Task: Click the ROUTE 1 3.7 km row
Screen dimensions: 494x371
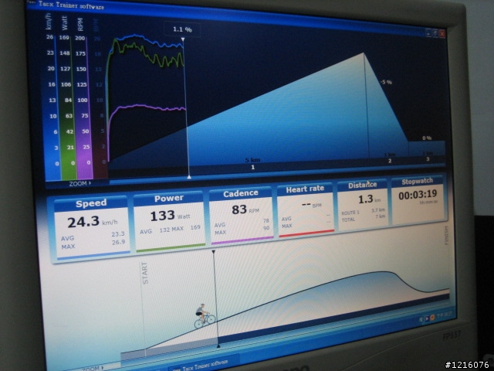Action: pos(363,211)
